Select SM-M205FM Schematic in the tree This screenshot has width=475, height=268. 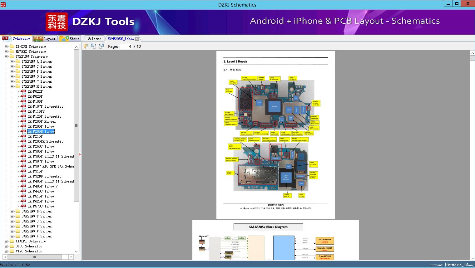tap(45, 141)
